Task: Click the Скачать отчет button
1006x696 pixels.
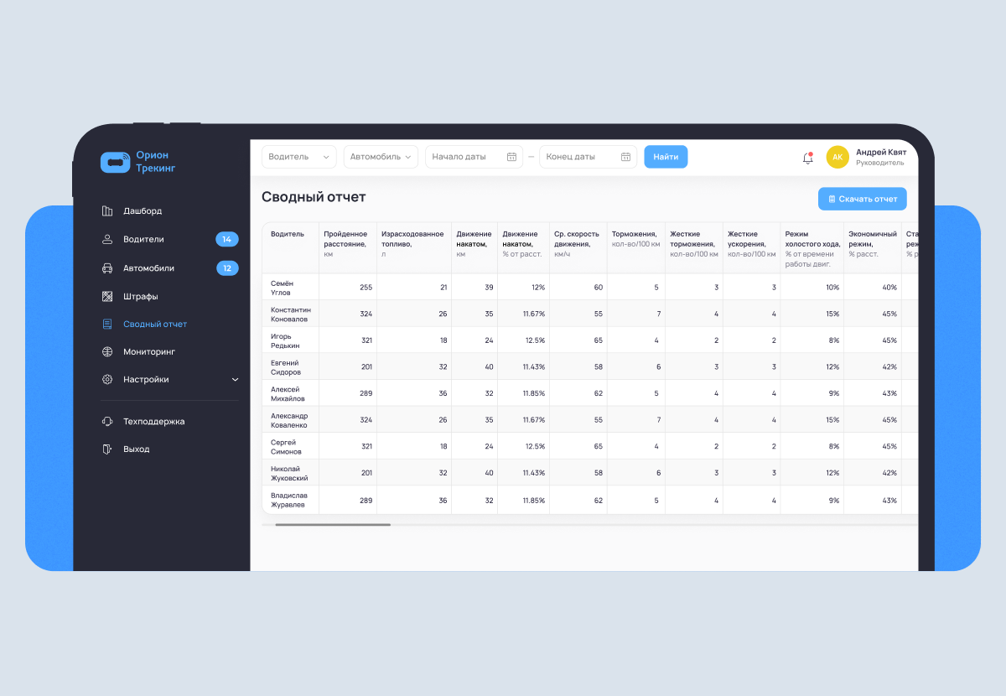Action: click(862, 199)
